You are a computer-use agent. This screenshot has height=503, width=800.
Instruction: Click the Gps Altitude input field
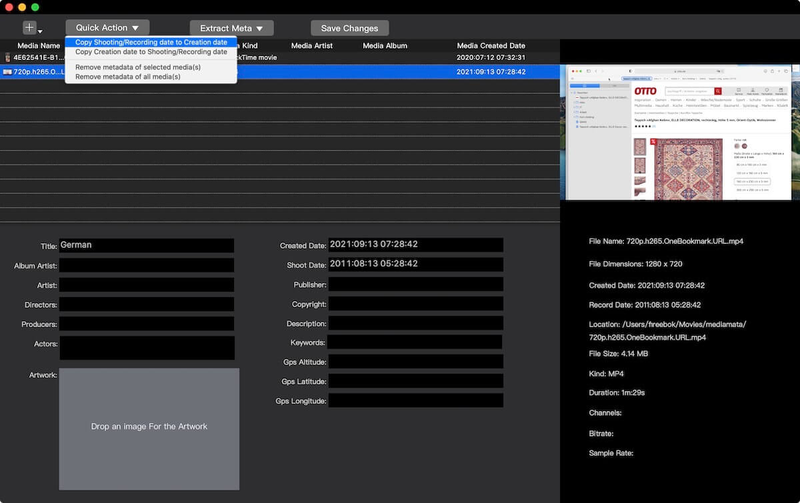click(416, 362)
